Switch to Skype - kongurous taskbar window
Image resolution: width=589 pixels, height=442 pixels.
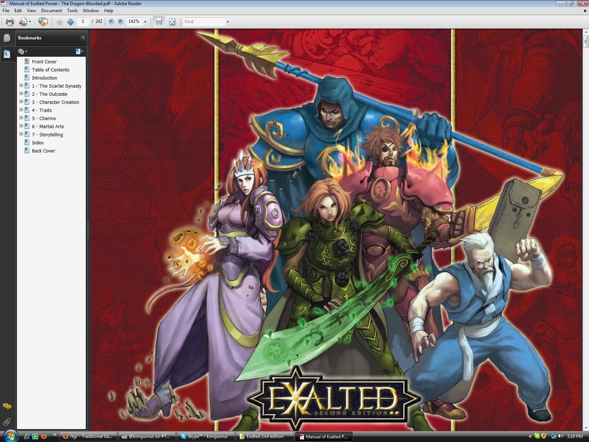click(x=206, y=436)
